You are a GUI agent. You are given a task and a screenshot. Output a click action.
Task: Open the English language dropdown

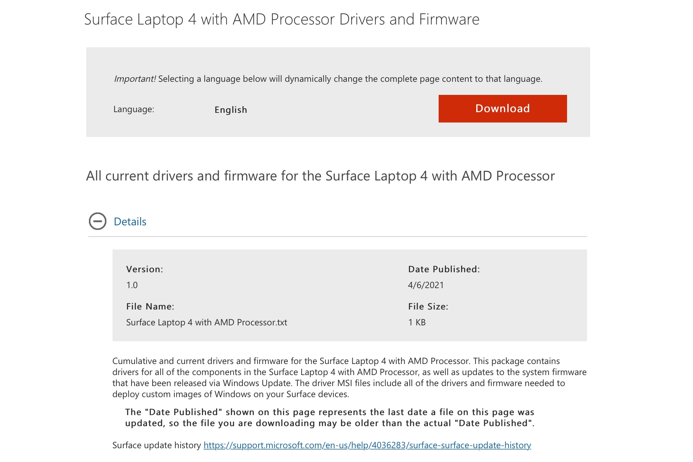[231, 110]
